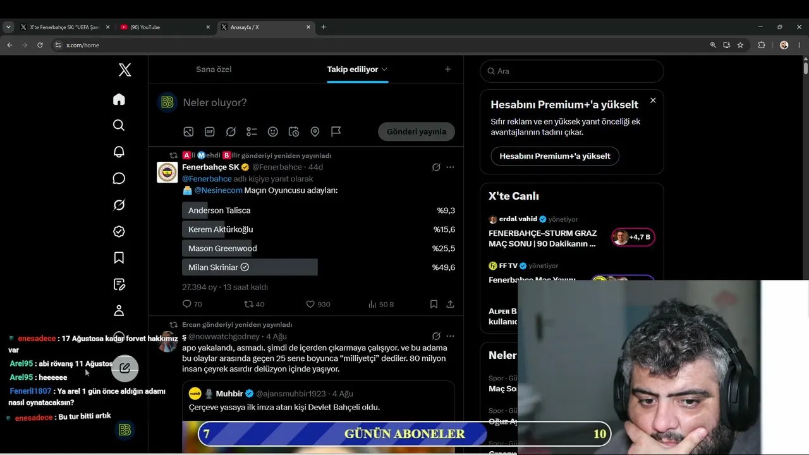Viewport: 809px width, 455px height.
Task: Go to X home via house icon
Action: [x=119, y=99]
